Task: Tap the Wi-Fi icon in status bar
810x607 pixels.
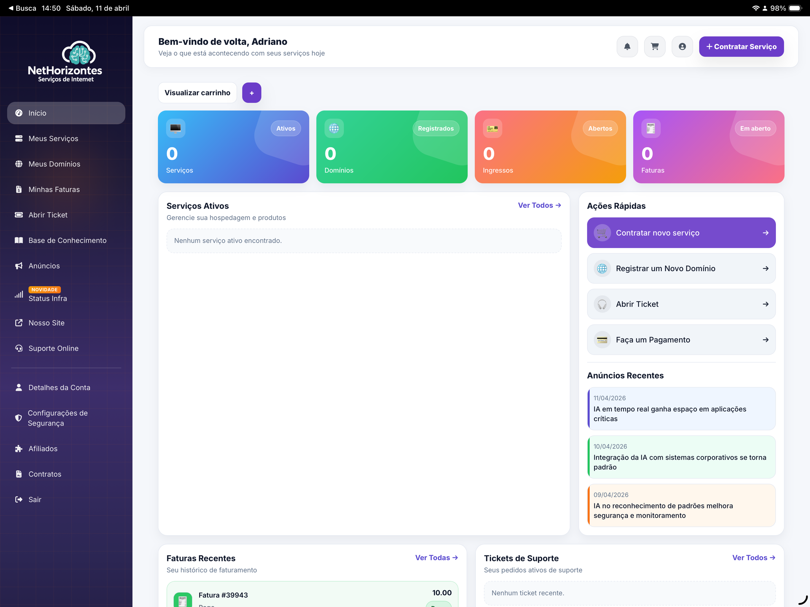Action: 755,8
